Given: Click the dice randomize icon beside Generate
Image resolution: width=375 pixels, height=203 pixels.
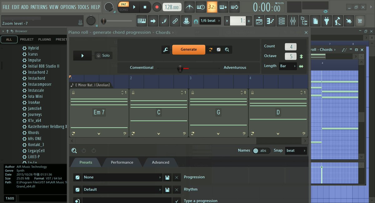Looking at the screenshot, I should 218,50.
